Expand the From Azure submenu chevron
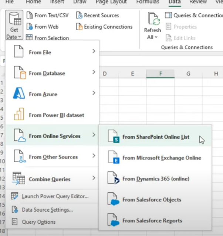This screenshot has width=223, height=236. tap(94, 93)
